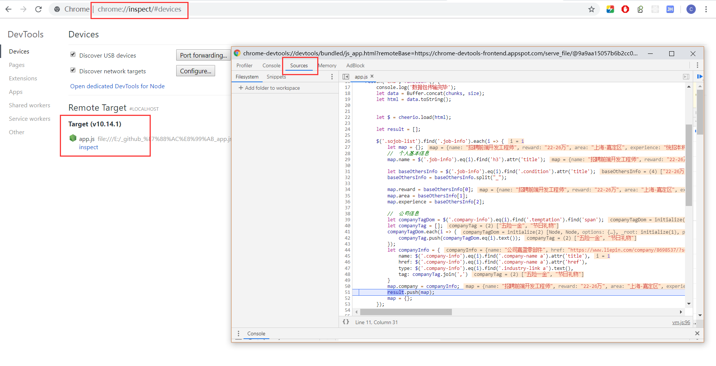Select the Snippets navigator tab

[x=276, y=77]
